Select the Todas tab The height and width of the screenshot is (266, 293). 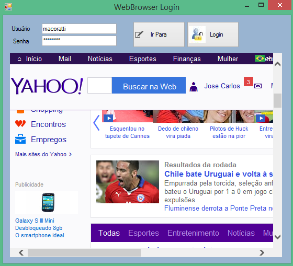[x=109, y=233]
